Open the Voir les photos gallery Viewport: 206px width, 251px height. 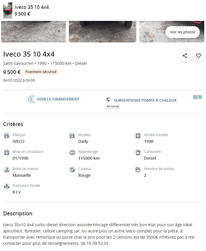point(182,32)
